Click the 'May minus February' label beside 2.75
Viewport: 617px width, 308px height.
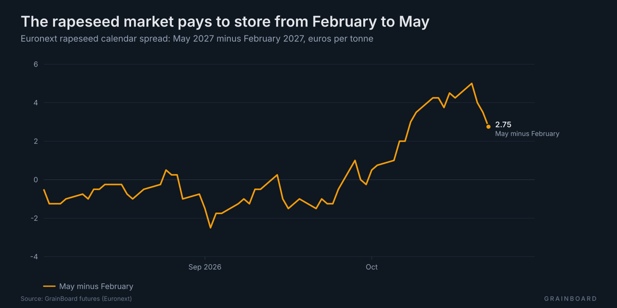coord(527,134)
